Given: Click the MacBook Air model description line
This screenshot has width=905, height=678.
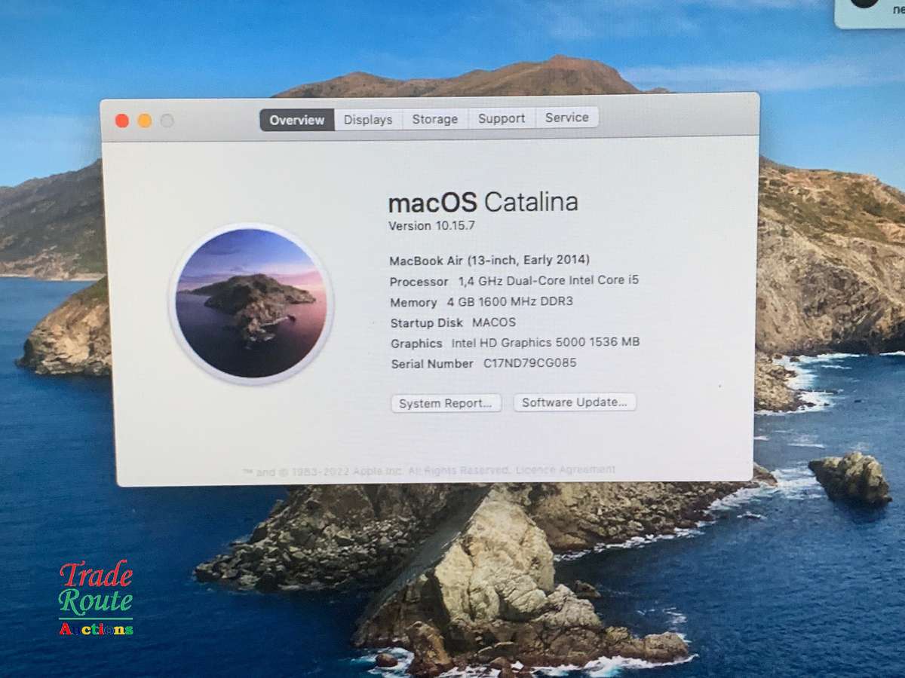Looking at the screenshot, I should pos(489,260).
